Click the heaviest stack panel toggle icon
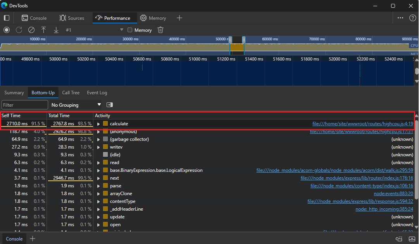 110,105
